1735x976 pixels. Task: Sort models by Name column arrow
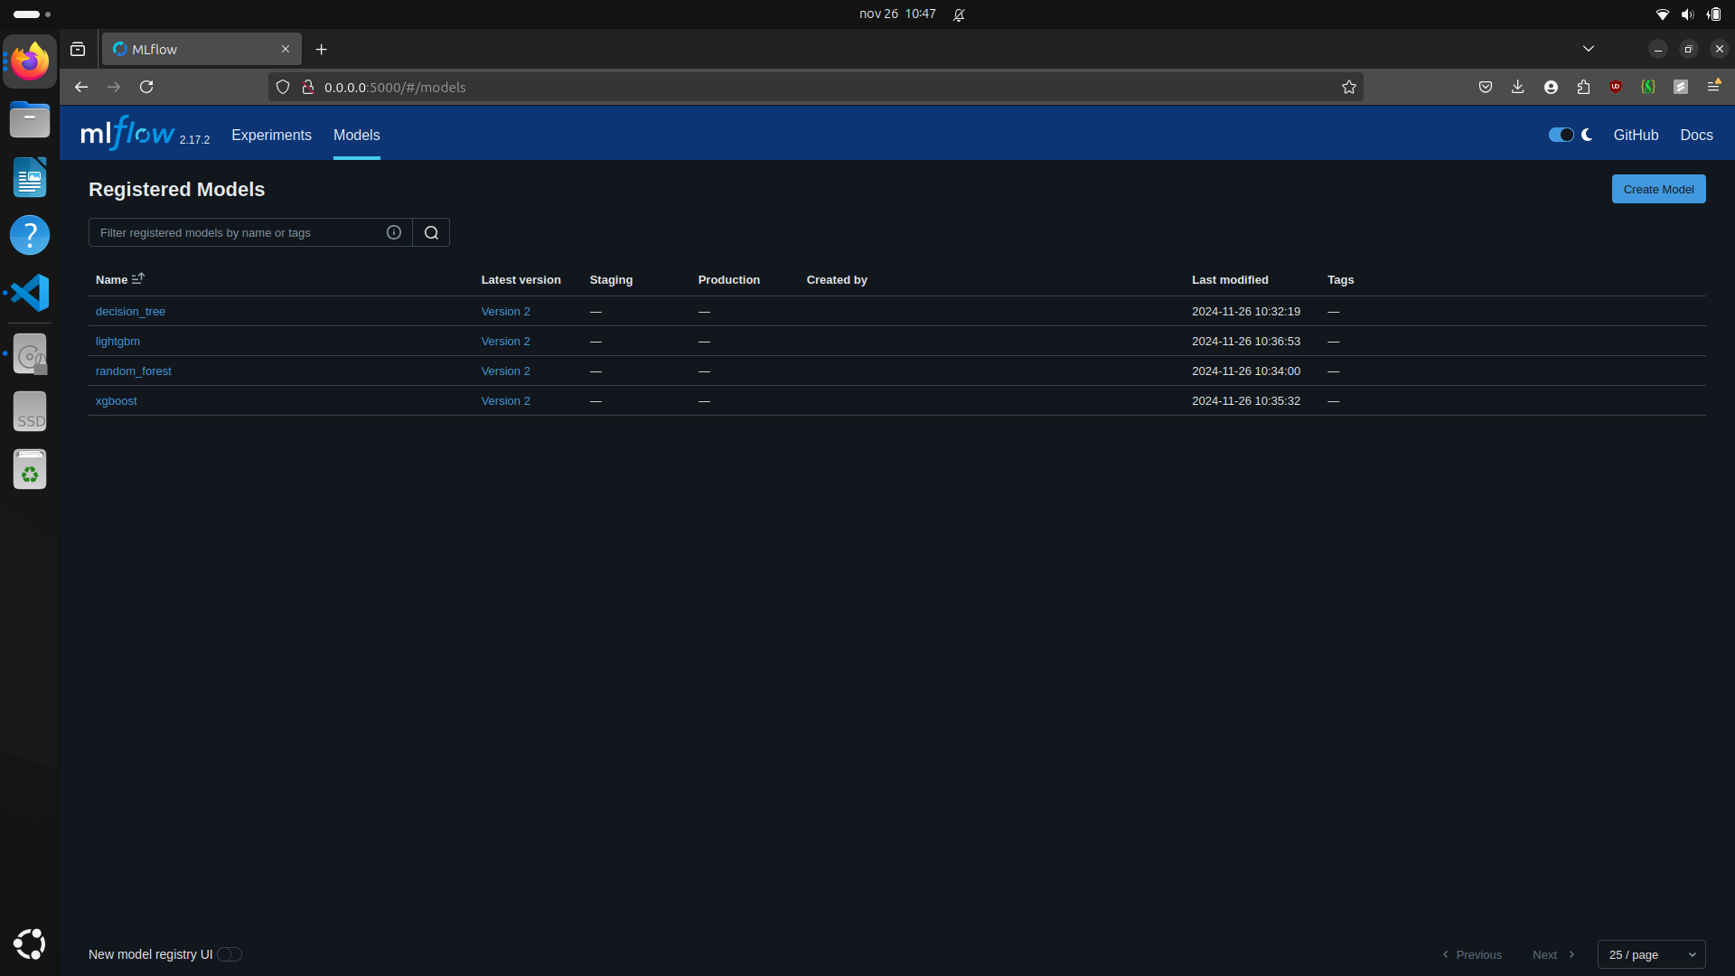click(138, 279)
